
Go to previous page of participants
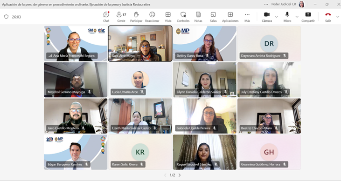(x=165, y=175)
